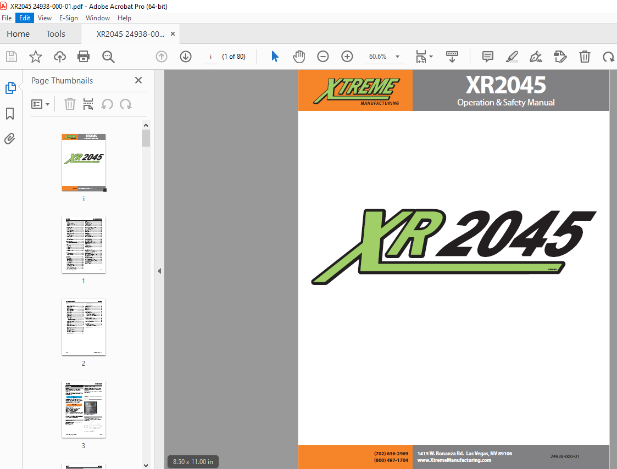The image size is (617, 469).
Task: Add file to starred with star icon
Action: click(x=35, y=57)
